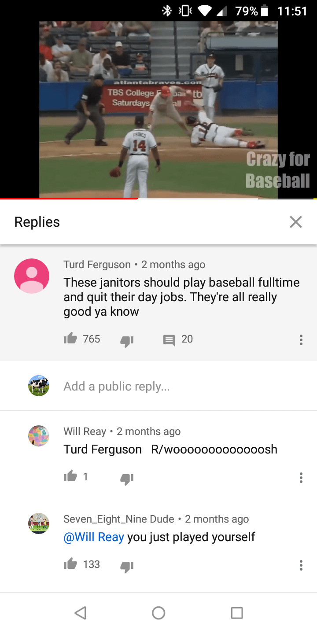Screen dimensions: 317x634
Task: Open overflow menu on Turd Ferguson's comment
Action: (301, 339)
